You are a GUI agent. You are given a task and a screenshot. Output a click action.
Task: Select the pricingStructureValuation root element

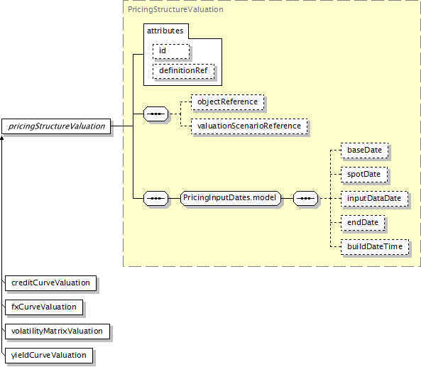[x=56, y=126]
